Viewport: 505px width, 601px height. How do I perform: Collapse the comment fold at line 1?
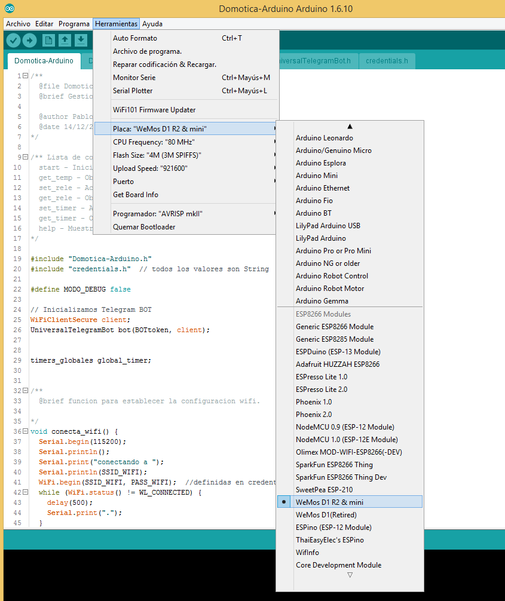[x=25, y=75]
